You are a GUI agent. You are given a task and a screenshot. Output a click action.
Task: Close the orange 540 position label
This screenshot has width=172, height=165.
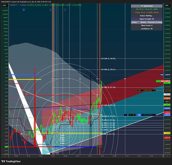point(155,90)
